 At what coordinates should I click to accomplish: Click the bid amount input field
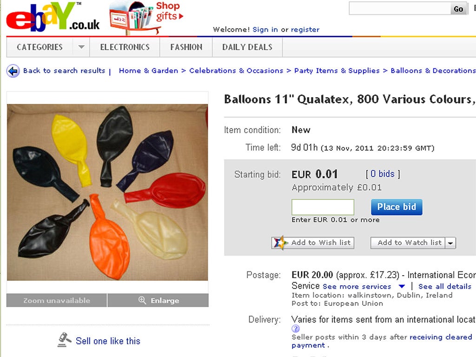pyautogui.click(x=323, y=207)
